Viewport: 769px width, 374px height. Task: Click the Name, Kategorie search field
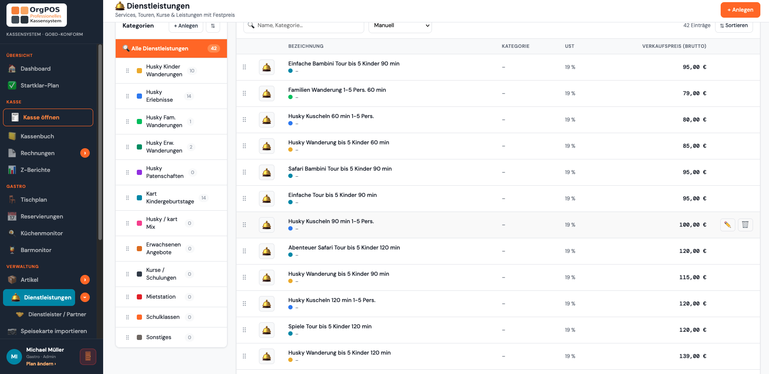click(x=304, y=25)
